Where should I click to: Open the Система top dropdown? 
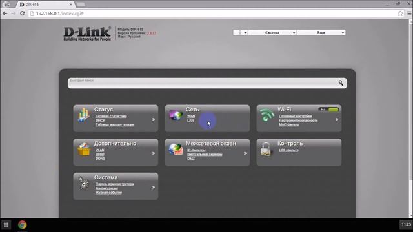point(272,32)
